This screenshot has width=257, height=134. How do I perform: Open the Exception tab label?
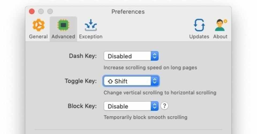91,36
